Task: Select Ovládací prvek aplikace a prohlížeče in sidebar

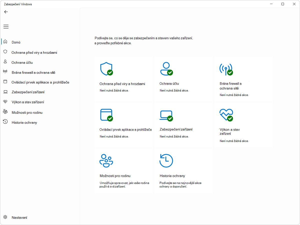Action: (40, 82)
